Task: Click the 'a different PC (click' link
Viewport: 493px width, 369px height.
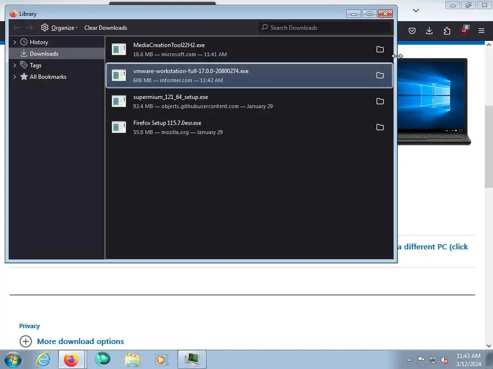Action: (x=433, y=247)
